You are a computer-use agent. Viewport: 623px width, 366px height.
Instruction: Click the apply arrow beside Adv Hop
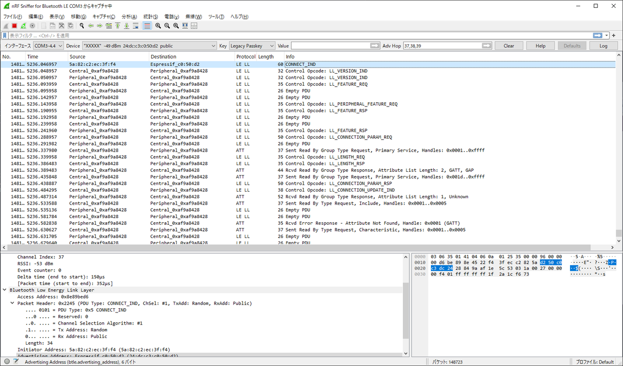(x=486, y=46)
